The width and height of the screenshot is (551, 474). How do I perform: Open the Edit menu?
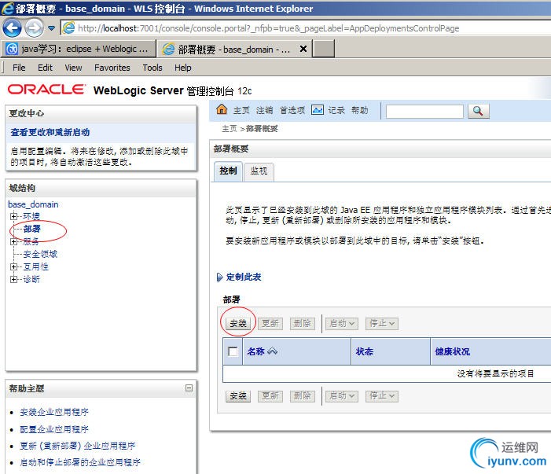[x=45, y=68]
